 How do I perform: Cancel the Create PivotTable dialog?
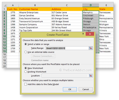pos(85,89)
